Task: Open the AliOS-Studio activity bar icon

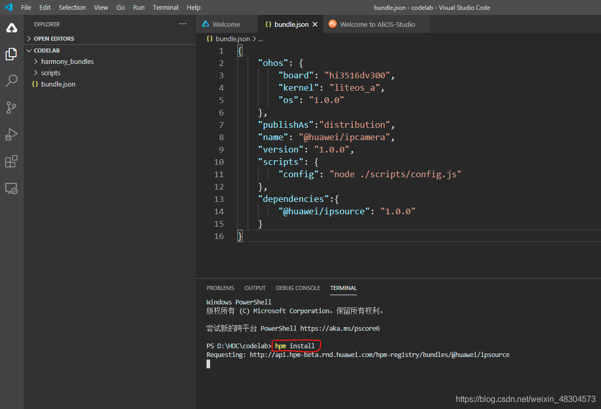Action: [x=11, y=28]
